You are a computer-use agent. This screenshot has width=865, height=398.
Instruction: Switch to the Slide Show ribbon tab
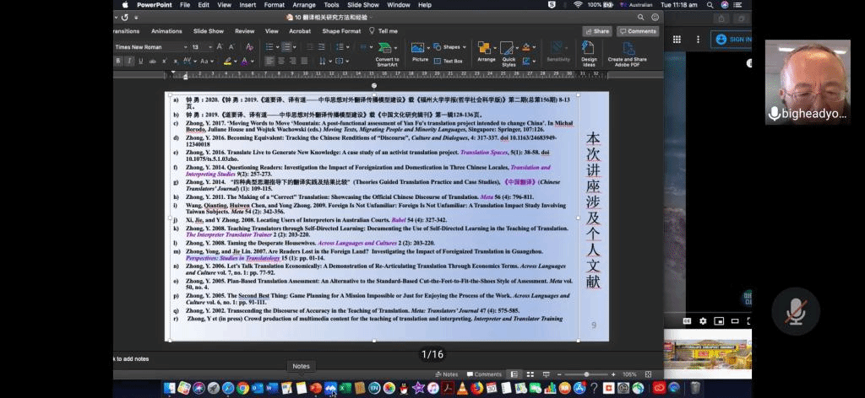(209, 31)
